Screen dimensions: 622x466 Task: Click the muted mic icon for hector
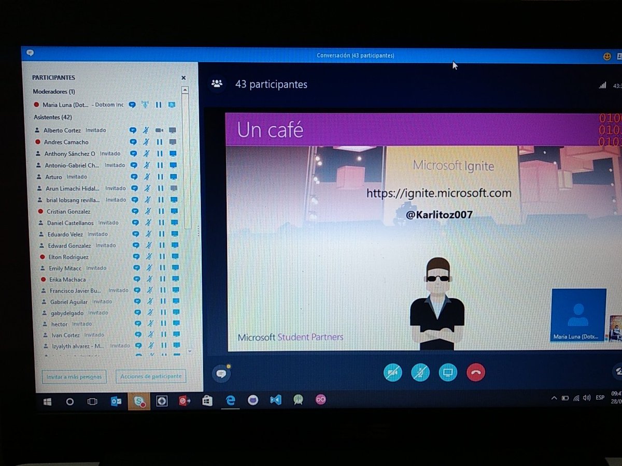tap(150, 324)
